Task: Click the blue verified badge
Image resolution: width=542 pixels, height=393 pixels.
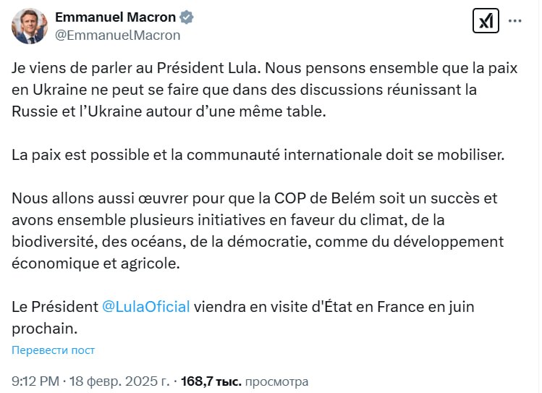Action: [x=186, y=17]
